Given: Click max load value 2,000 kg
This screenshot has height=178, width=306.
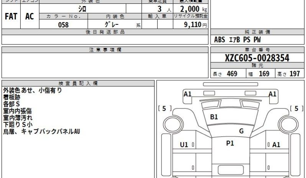Looking at the screenshot, I should click(x=193, y=9).
